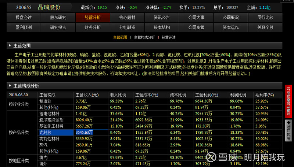Click the 主营利润(元) column header
This screenshot has width=294, height=167.
(x=207, y=95)
